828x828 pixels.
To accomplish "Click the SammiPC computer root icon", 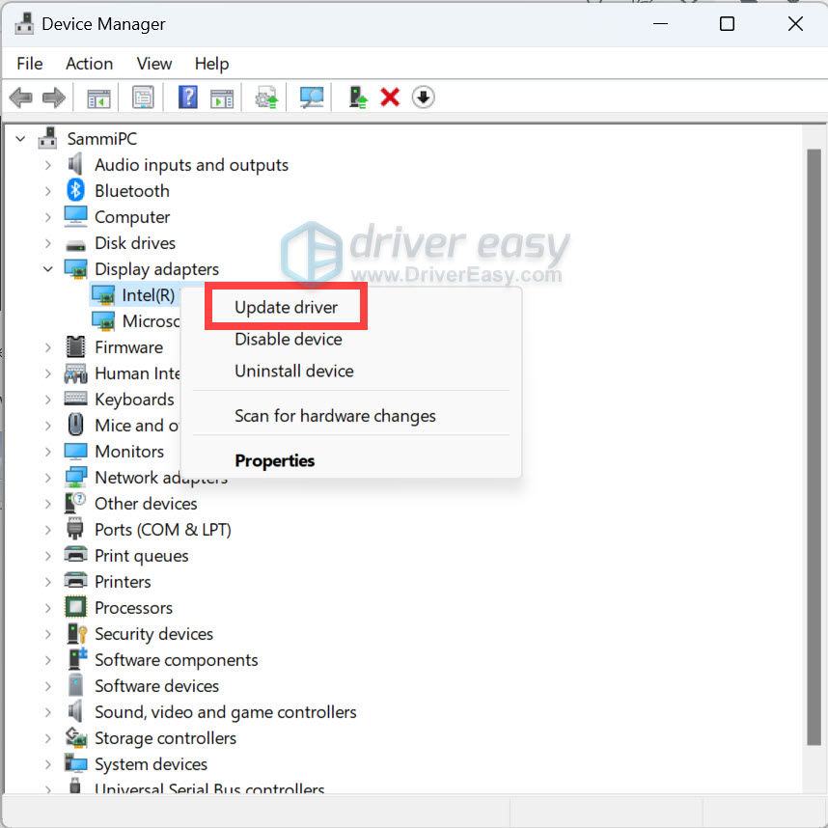I will [47, 138].
